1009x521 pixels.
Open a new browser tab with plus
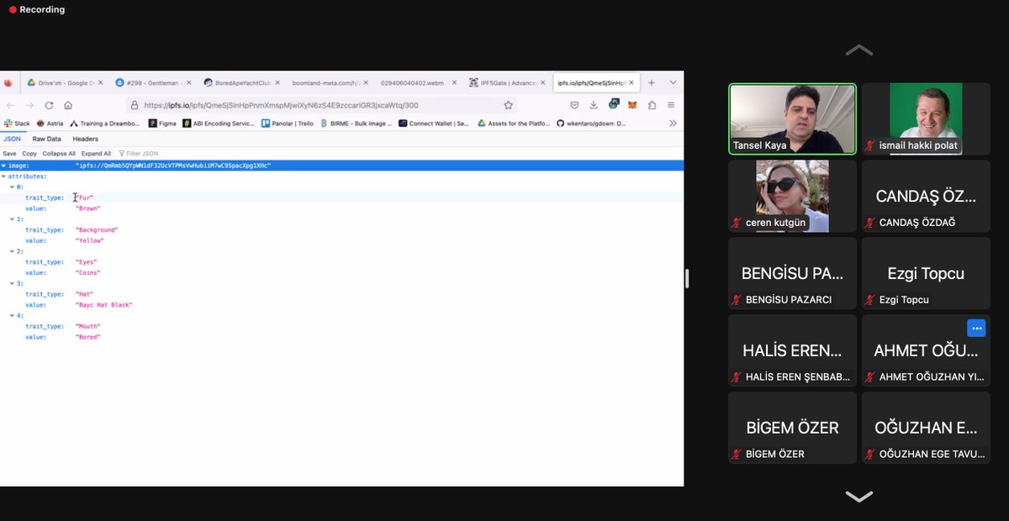652,83
